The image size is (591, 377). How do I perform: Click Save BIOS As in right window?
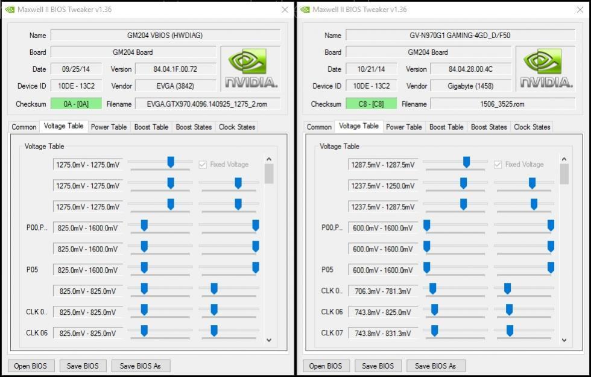pos(435,366)
